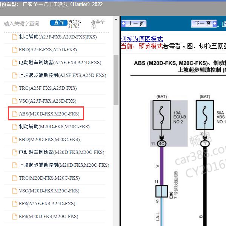Click document icon beside ABS(M20D-FKS,M20C-FKS)
The width and height of the screenshot is (226, 226).
15,114
